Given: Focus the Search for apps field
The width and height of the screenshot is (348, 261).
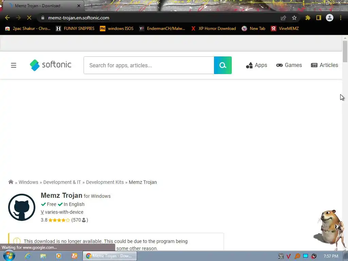Looking at the screenshot, I should tap(149, 65).
